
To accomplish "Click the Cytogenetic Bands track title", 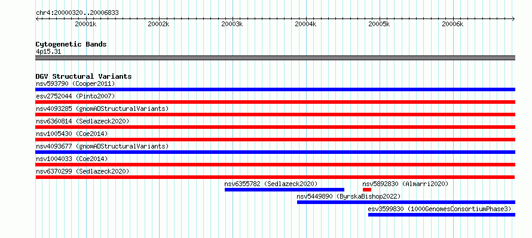I will (x=71, y=44).
